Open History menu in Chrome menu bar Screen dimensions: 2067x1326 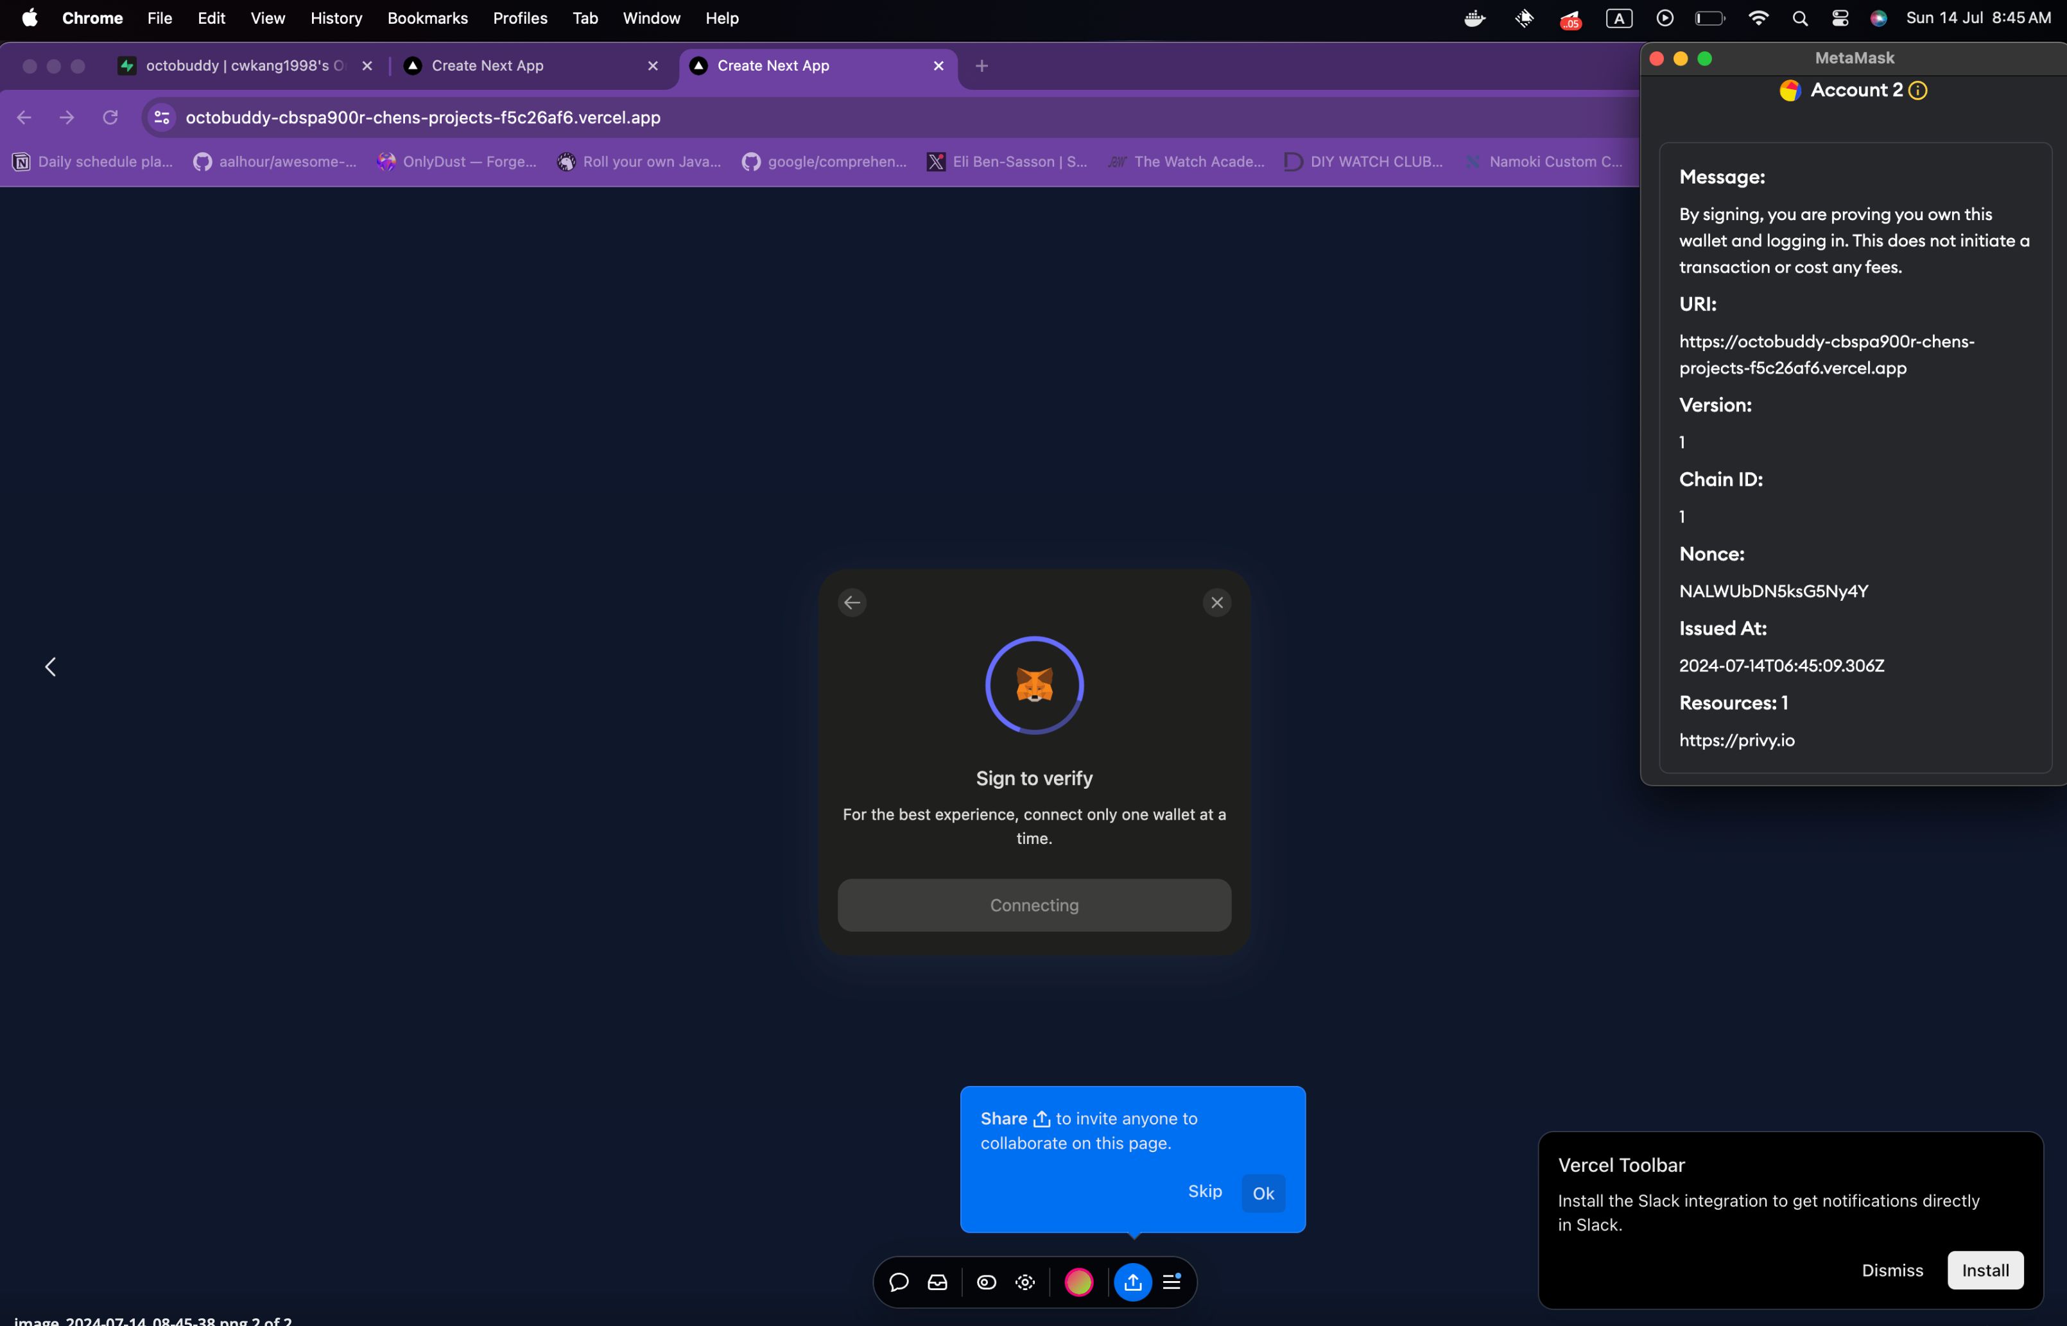334,18
